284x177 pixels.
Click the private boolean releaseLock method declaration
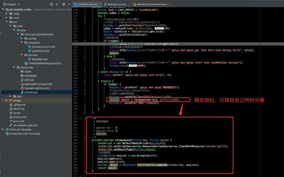coord(132,140)
